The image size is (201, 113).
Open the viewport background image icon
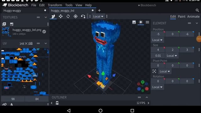[134, 22]
